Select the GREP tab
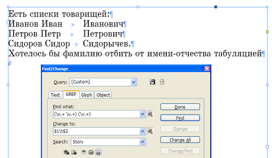This screenshot has height=158, width=272. pos(71,95)
